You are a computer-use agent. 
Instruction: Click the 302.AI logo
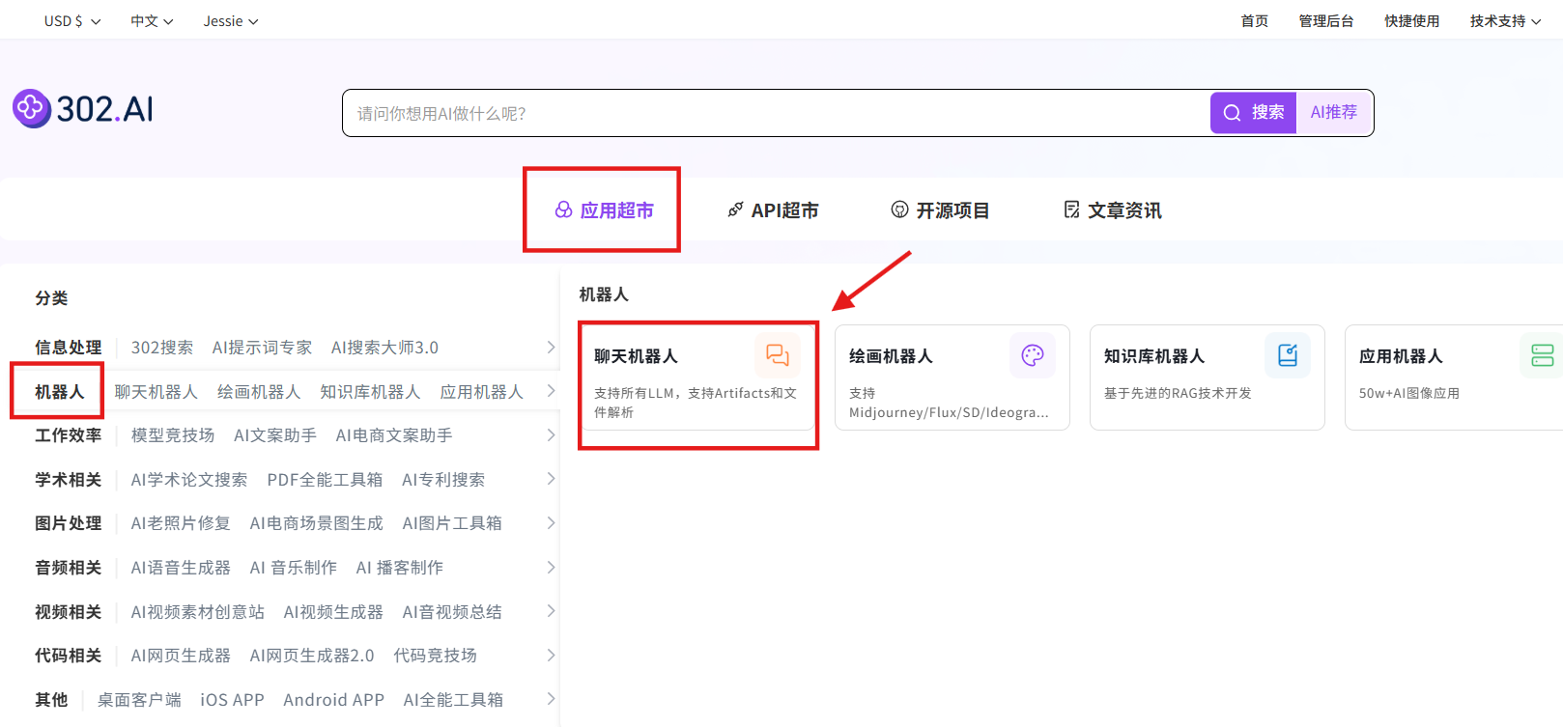coord(83,109)
